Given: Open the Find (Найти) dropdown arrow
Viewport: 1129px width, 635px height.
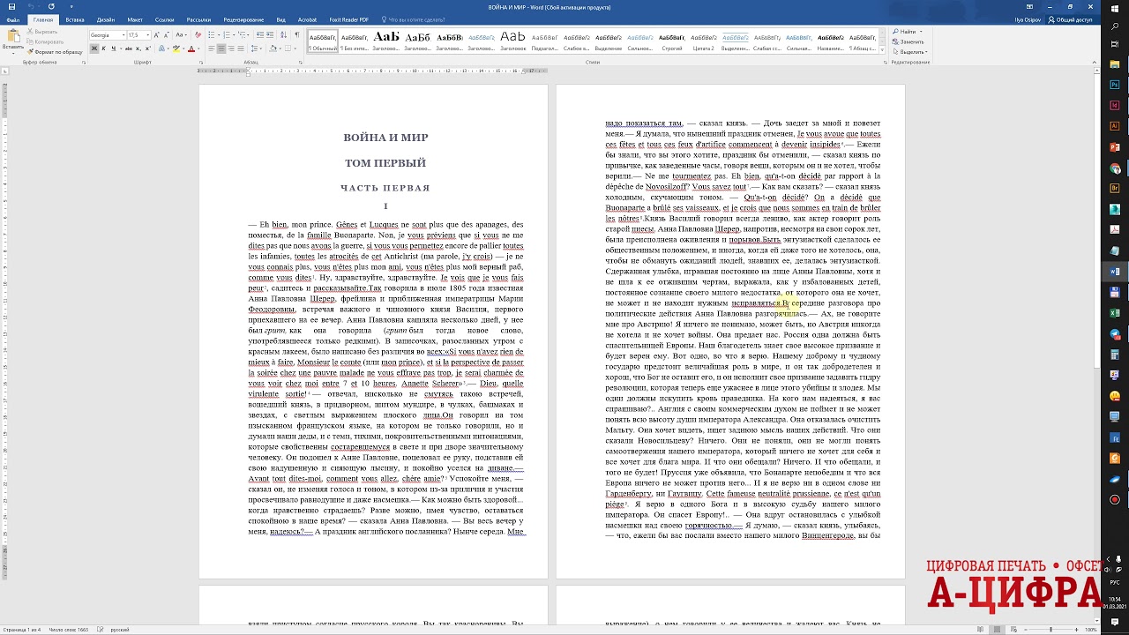Looking at the screenshot, I should click(x=921, y=32).
